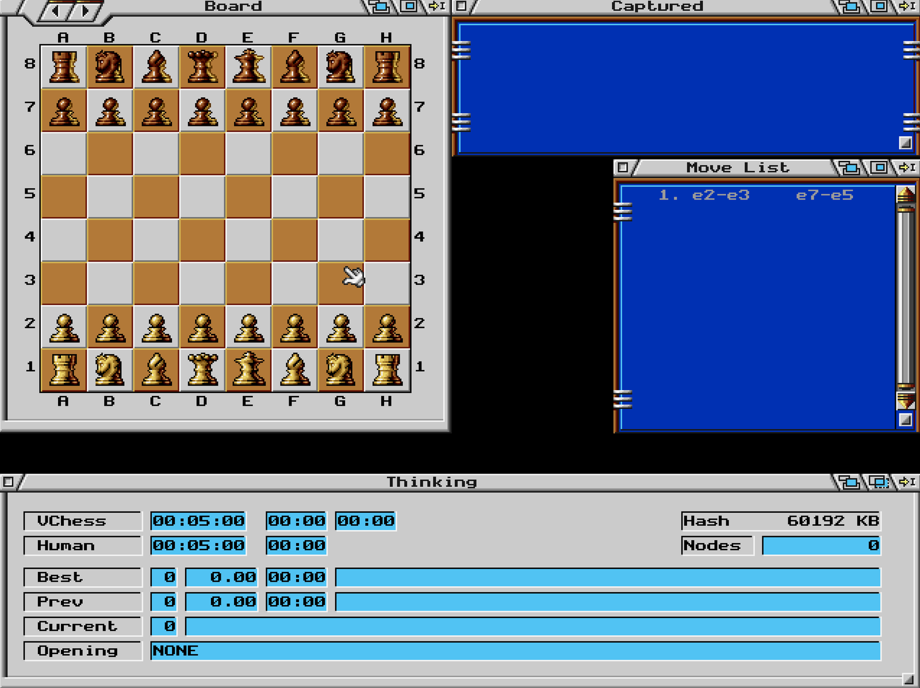Click the VChess player label
This screenshot has height=688, width=920.
point(83,521)
